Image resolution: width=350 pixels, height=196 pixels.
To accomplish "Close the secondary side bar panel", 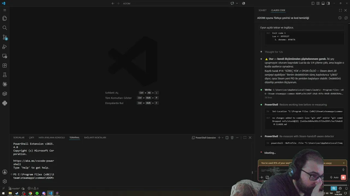I will coord(346,10).
